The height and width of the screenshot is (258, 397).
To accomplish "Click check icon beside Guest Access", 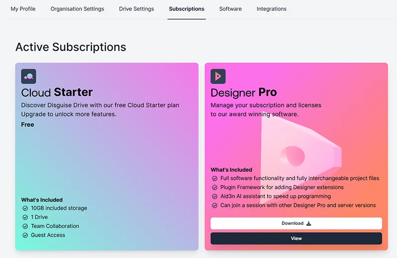I will (25, 235).
